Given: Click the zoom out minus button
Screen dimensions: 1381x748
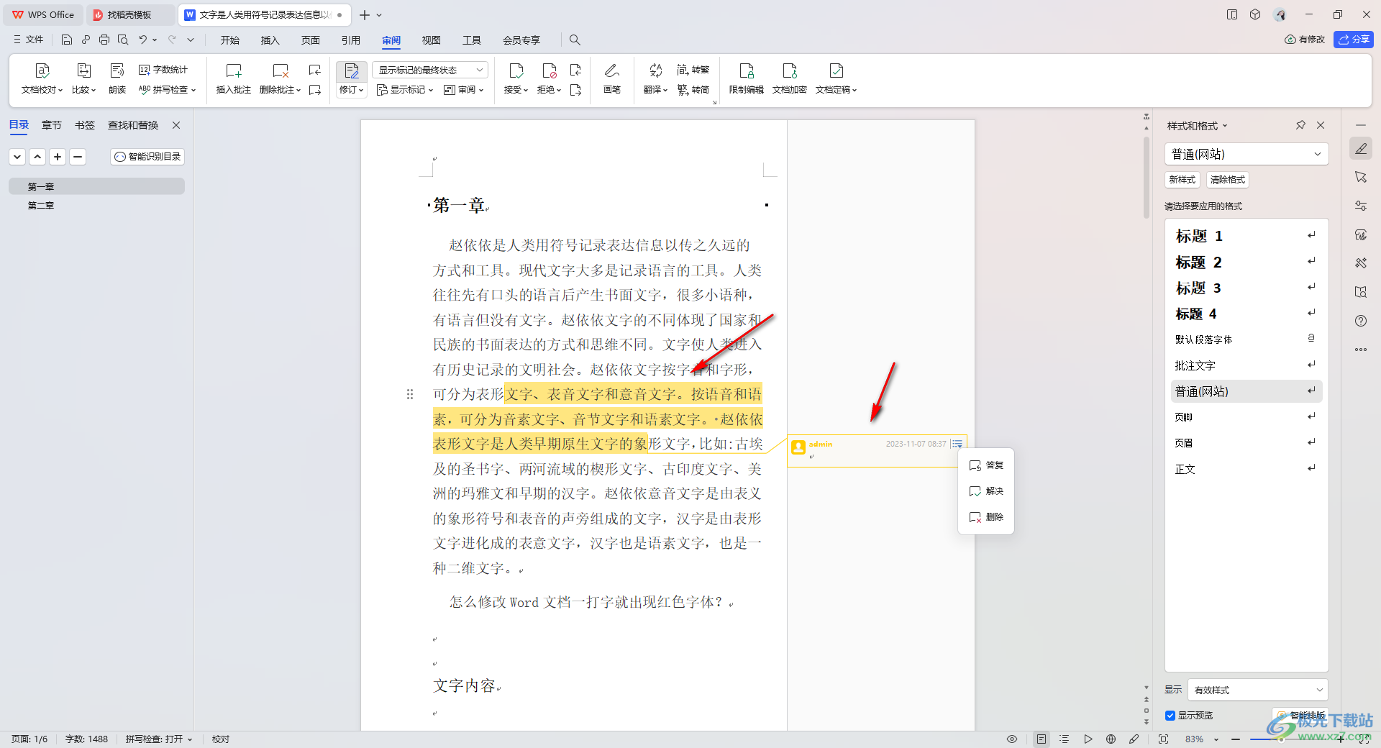Looking at the screenshot, I should coord(1235,739).
